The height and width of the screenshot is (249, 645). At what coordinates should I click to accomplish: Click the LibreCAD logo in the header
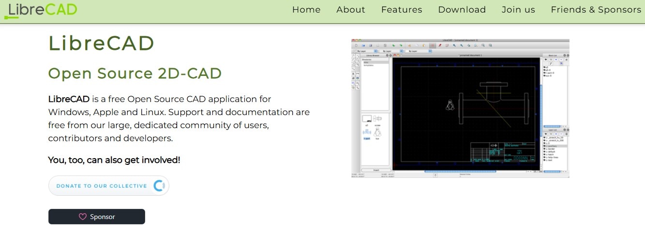coord(41,10)
